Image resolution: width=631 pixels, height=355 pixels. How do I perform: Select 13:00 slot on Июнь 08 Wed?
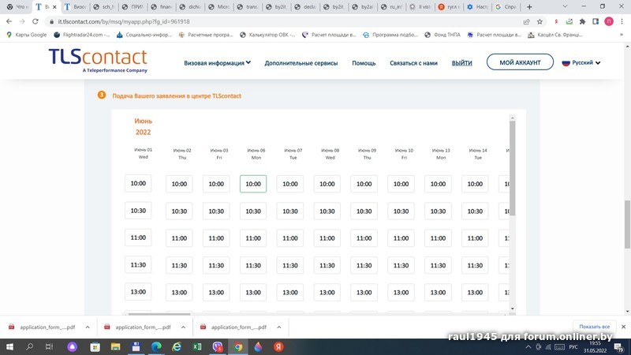coord(327,293)
